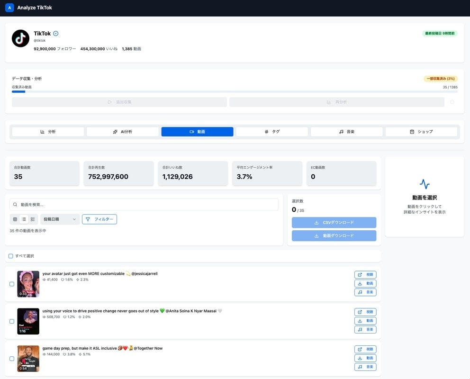The image size is (470, 379).
Task: Open 視聴 for the avatar customizable video
Action: pyautogui.click(x=365, y=275)
